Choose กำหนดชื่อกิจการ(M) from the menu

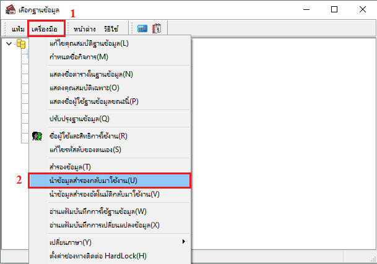pos(78,57)
